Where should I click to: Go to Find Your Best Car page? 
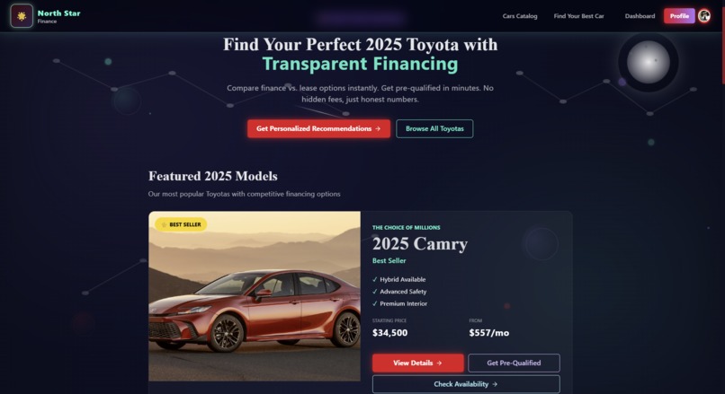coord(579,16)
